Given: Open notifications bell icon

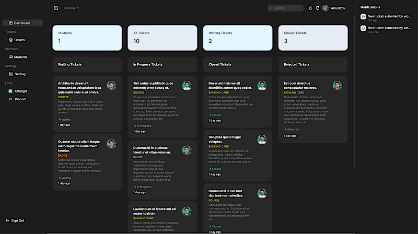Looking at the screenshot, I should [x=318, y=8].
